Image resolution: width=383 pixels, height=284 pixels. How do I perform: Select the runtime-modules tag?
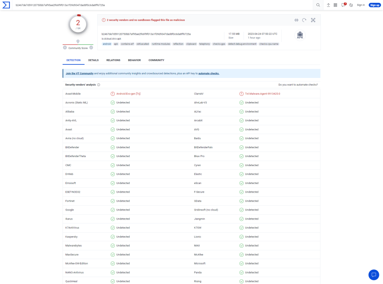tap(161, 44)
